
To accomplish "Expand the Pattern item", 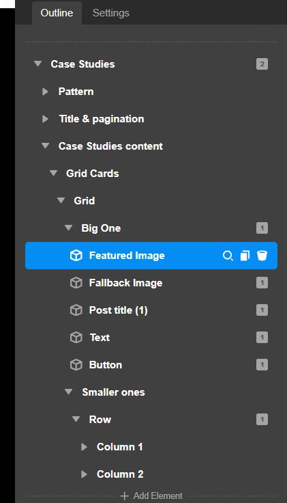I will 46,92.
